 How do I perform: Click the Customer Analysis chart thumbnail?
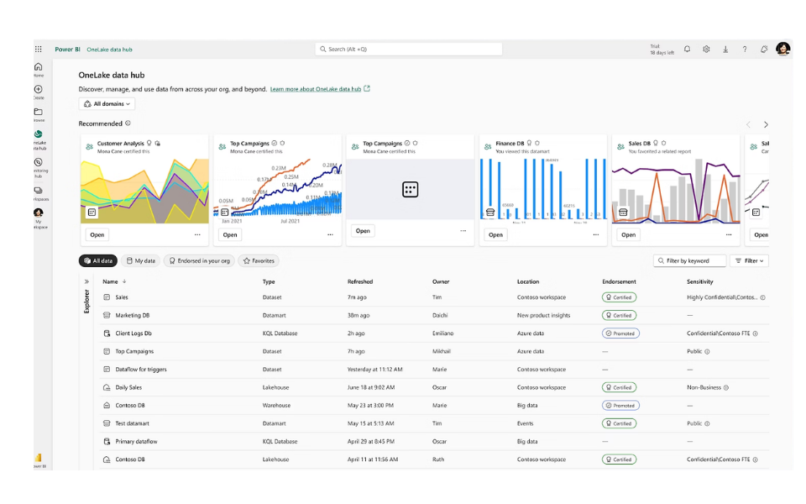click(x=145, y=191)
